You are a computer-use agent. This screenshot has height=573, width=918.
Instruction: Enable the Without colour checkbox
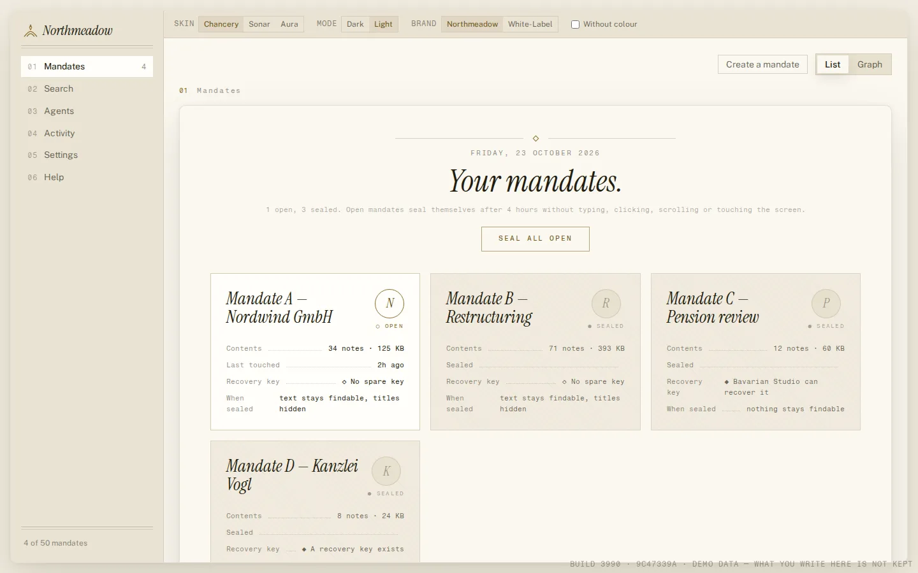coord(575,24)
